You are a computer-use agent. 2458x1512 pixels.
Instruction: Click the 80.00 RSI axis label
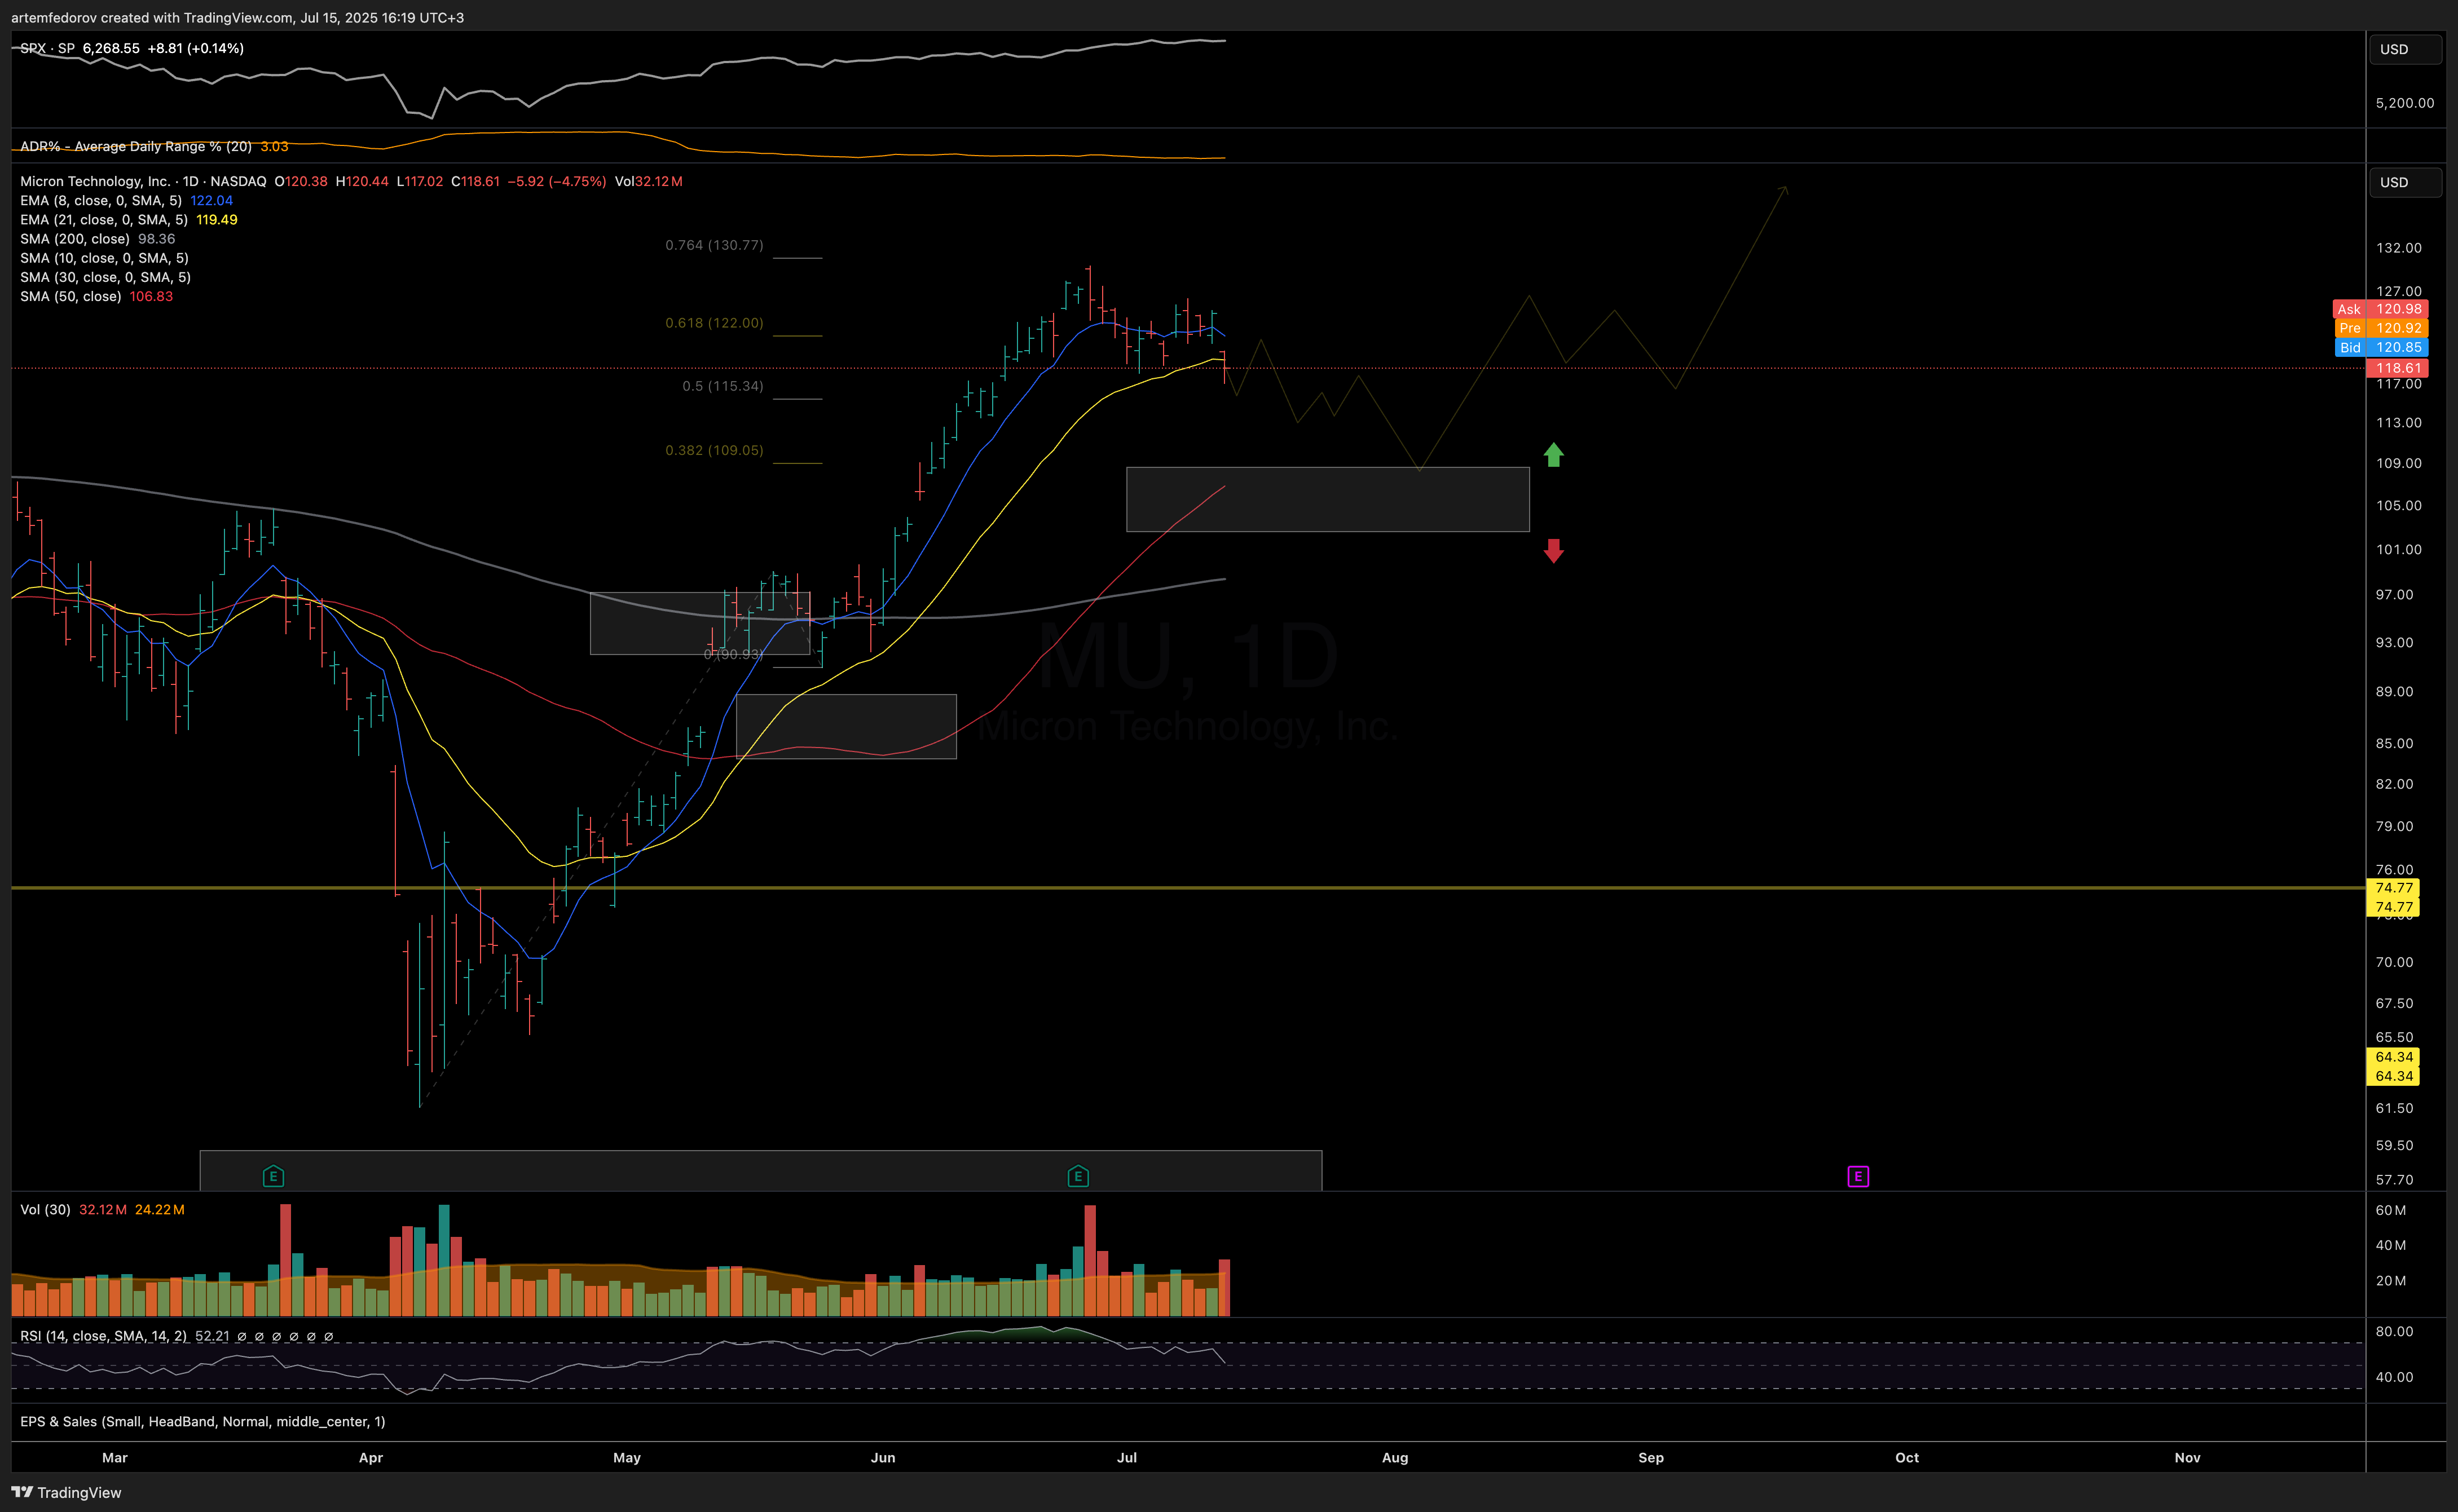pyautogui.click(x=2395, y=1331)
